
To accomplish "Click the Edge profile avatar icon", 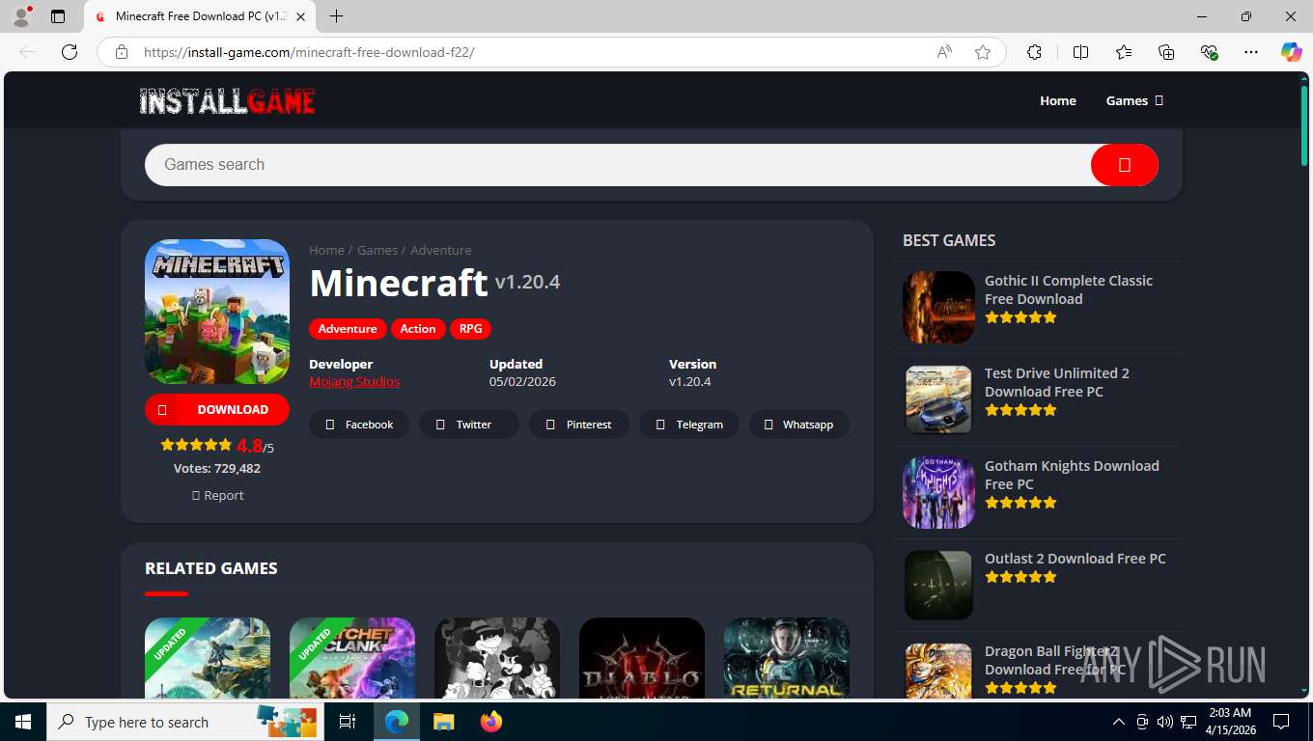I will click(21, 16).
